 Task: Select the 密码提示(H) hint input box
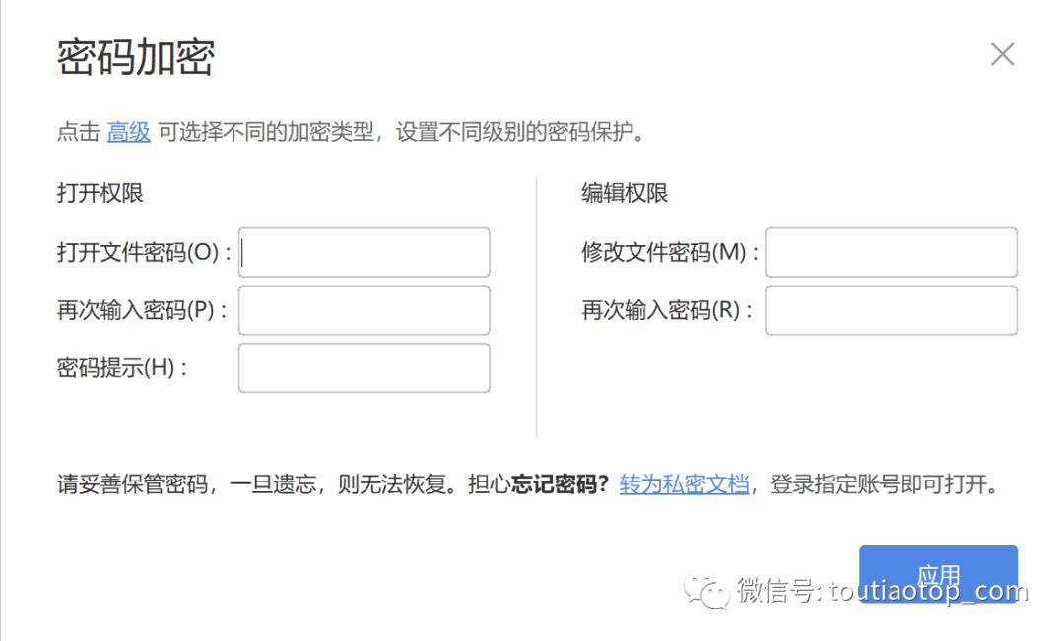pyautogui.click(x=364, y=367)
